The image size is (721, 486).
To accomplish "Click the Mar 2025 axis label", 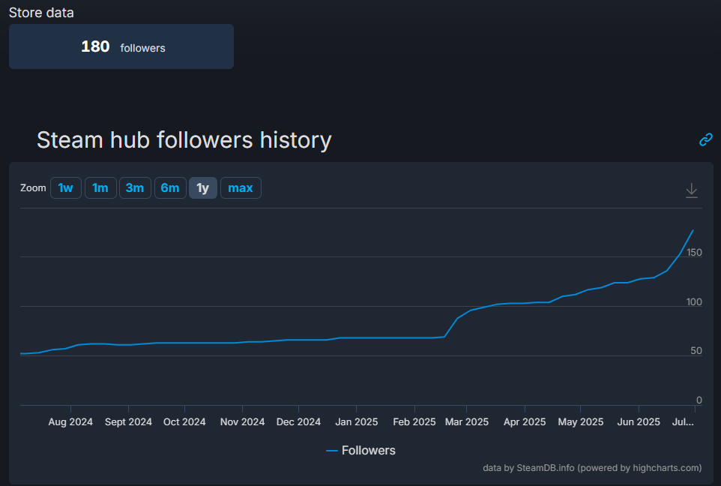I will (x=467, y=421).
